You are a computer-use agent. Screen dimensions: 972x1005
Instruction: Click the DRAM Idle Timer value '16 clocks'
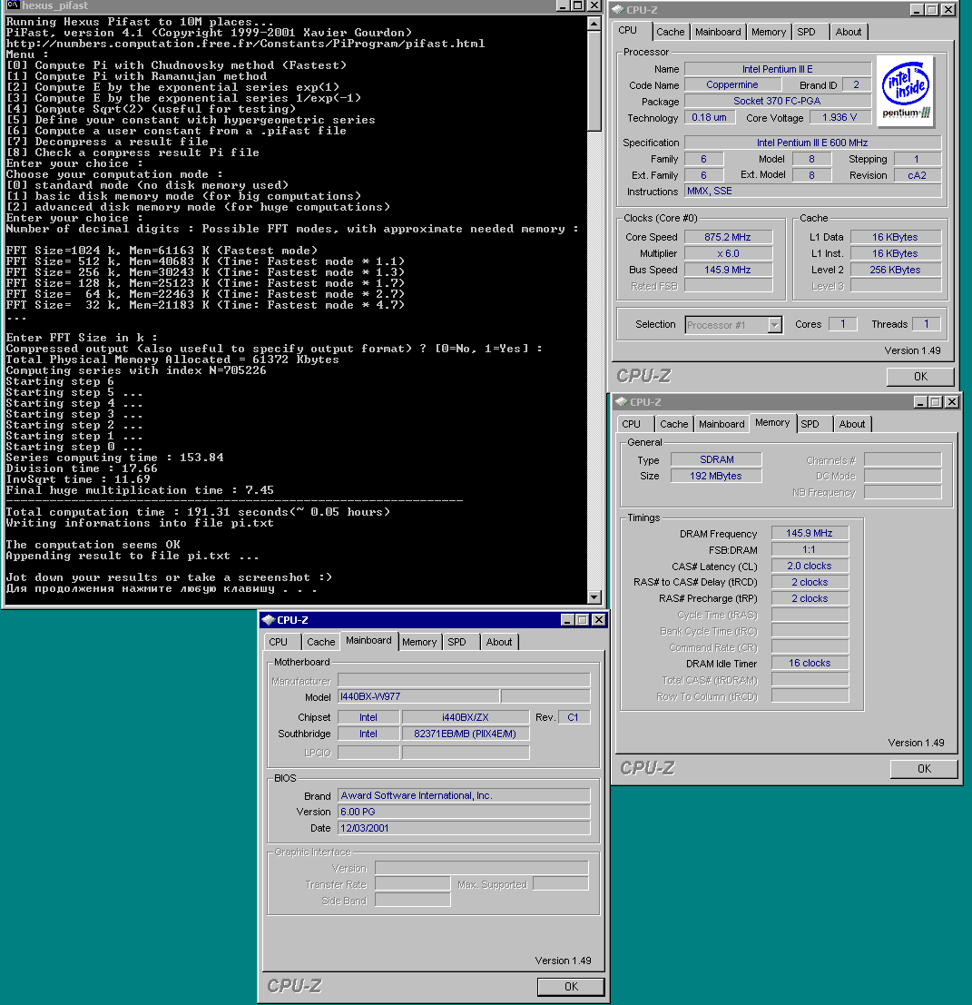coord(810,664)
